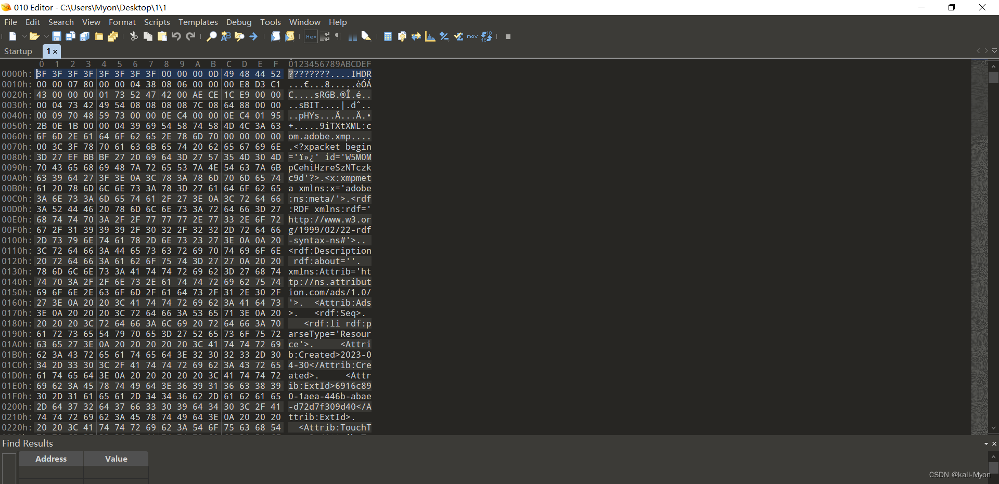The height and width of the screenshot is (484, 999).
Task: Redo the last undone action
Action: tap(191, 36)
